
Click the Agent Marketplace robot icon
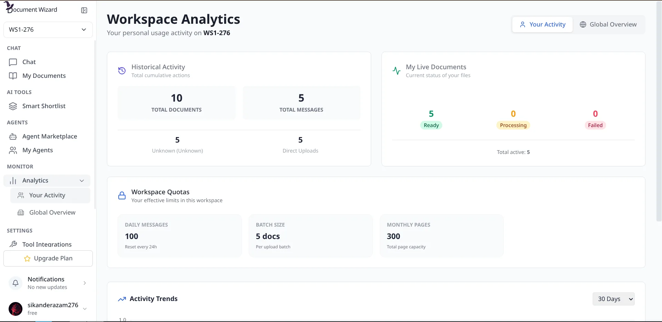point(13,136)
